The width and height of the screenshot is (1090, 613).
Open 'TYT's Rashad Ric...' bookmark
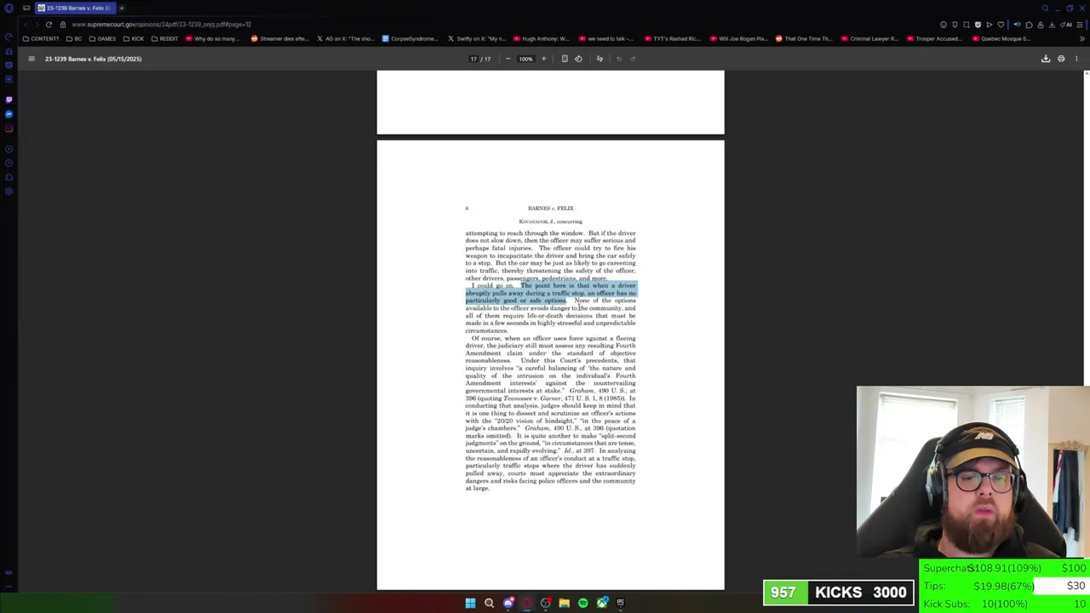[x=673, y=38]
